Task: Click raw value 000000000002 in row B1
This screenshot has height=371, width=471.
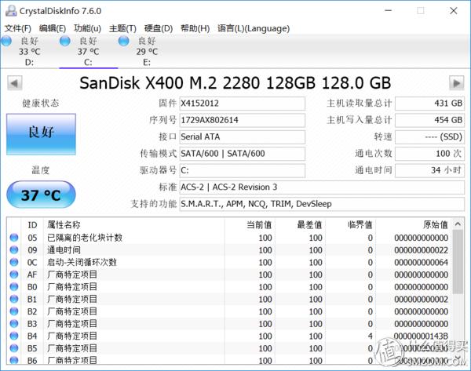Action: pyautogui.click(x=421, y=300)
